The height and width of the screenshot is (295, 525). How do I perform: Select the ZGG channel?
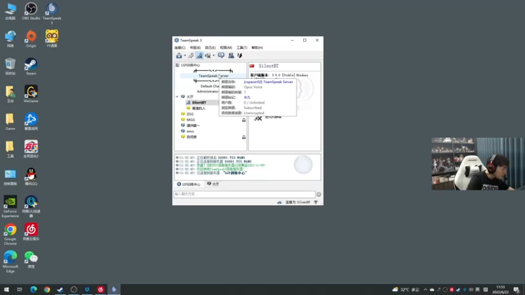(190, 114)
